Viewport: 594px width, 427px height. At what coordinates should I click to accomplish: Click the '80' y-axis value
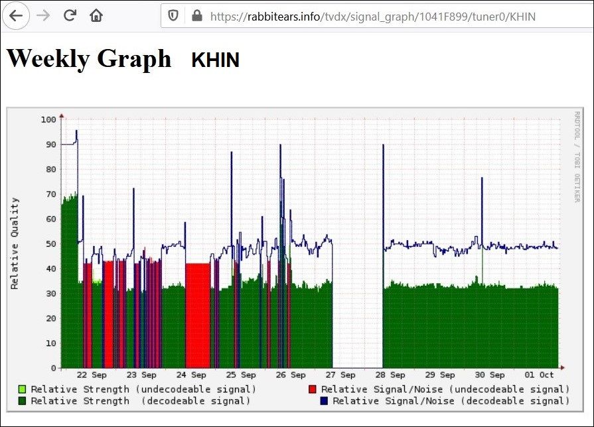click(x=51, y=170)
